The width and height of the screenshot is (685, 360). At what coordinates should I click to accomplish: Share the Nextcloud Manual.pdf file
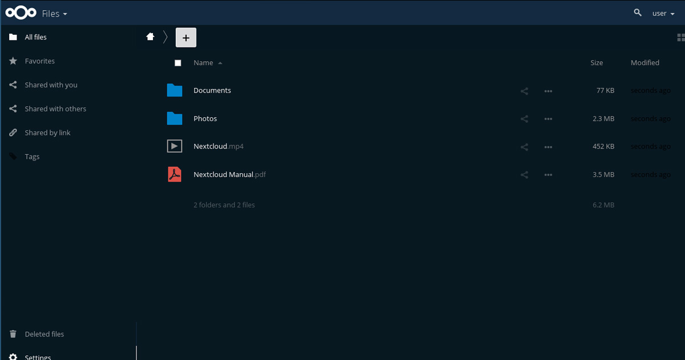525,175
